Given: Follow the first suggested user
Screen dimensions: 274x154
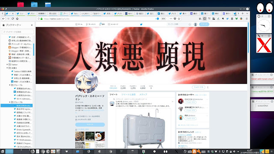Looking at the screenshot, I should (x=190, y=102).
